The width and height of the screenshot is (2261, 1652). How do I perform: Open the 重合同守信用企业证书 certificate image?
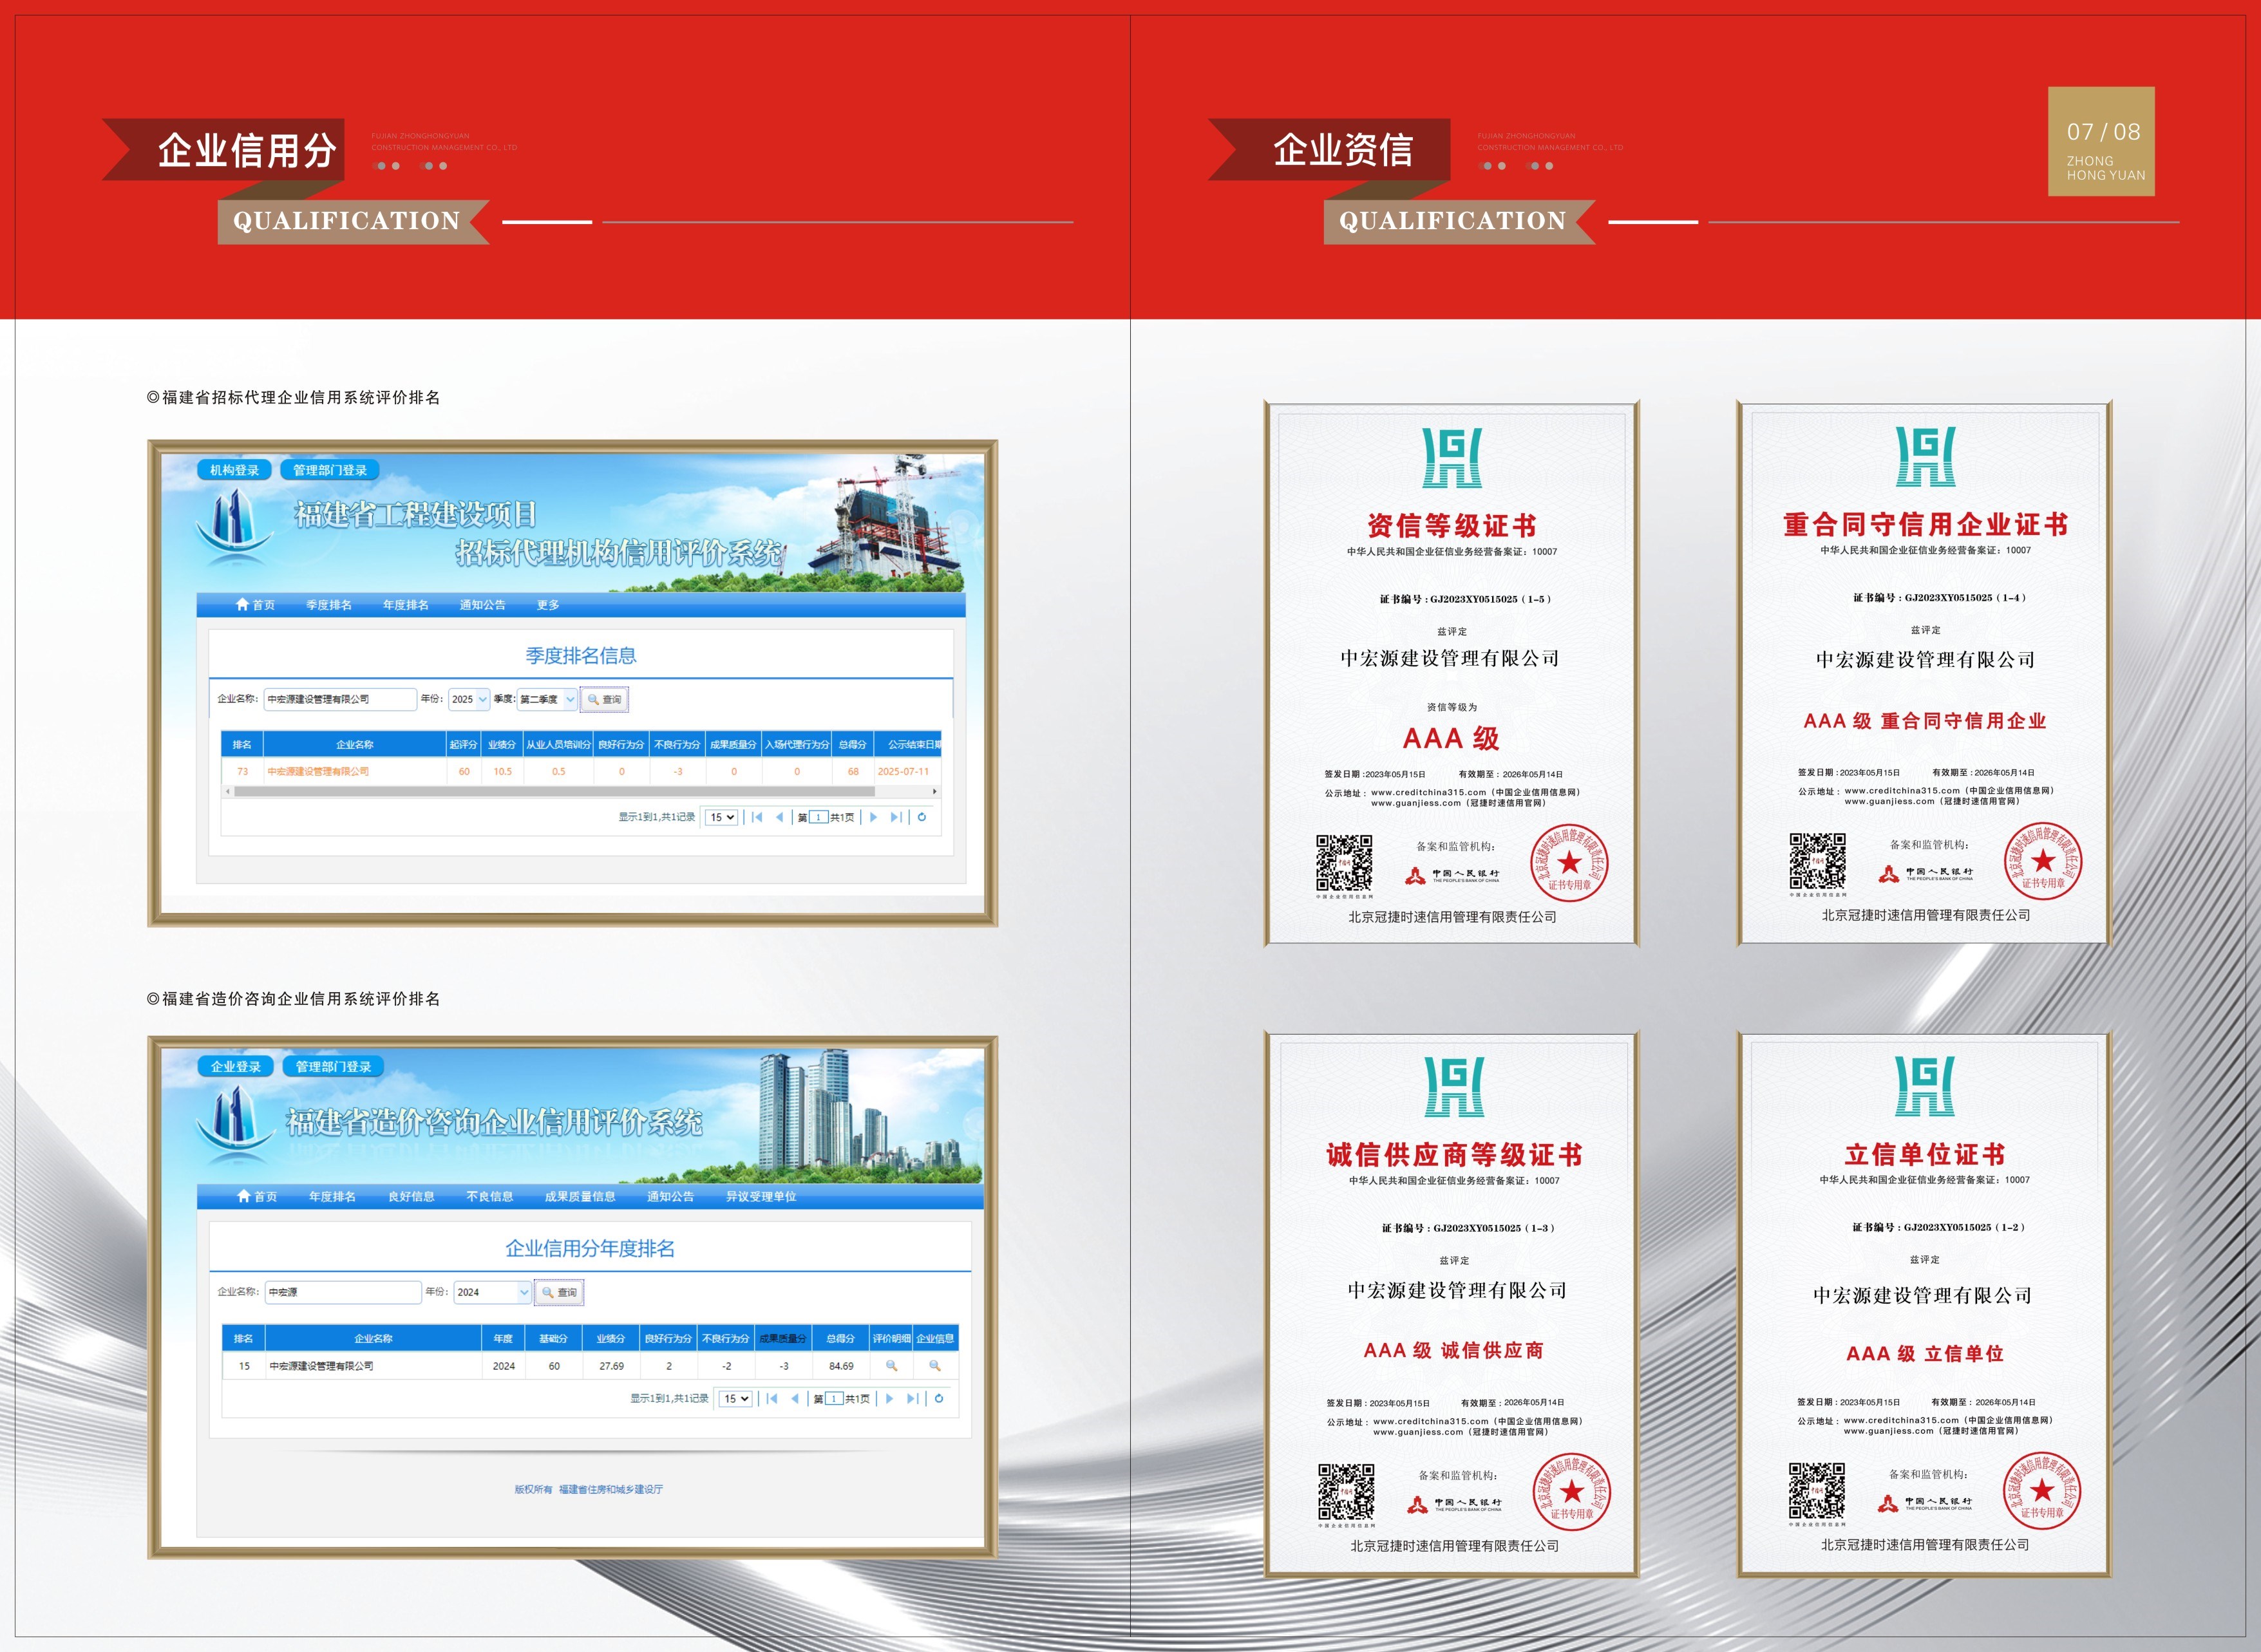point(1924,672)
